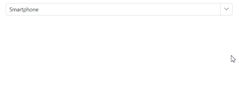The width and height of the screenshot is (239, 111).
Task: Reveal the dropdown items with the caret
Action: click(x=226, y=9)
